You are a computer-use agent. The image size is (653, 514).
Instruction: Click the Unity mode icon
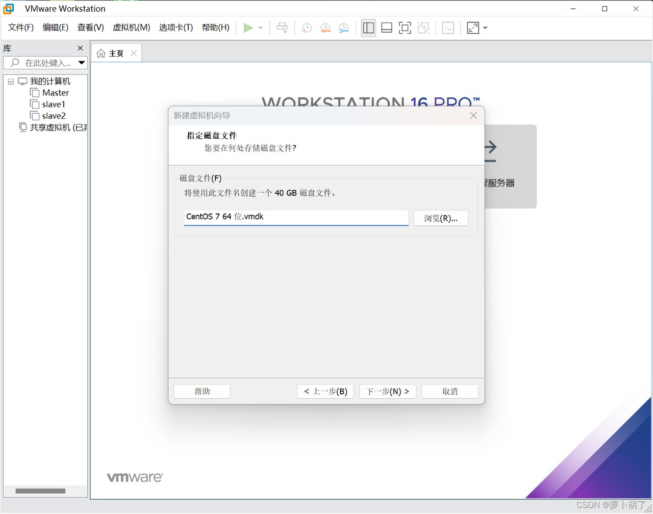(423, 28)
